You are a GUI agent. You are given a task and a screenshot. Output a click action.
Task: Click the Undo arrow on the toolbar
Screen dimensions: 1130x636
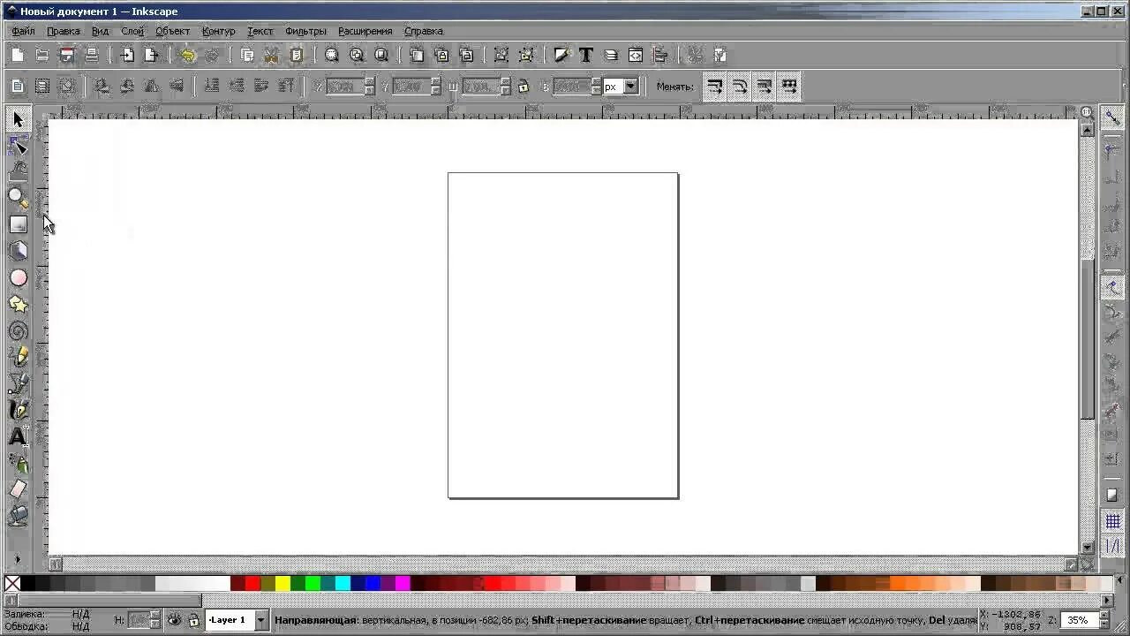pyautogui.click(x=187, y=55)
